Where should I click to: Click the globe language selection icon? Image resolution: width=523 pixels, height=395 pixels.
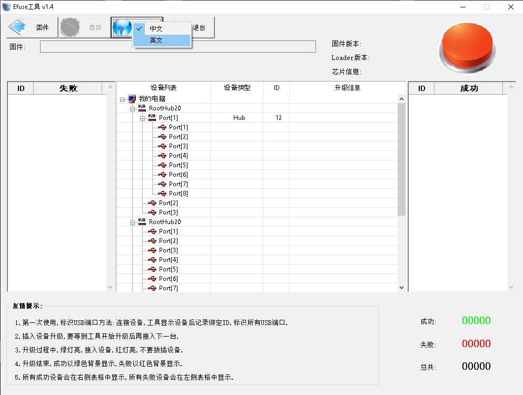coord(122,27)
